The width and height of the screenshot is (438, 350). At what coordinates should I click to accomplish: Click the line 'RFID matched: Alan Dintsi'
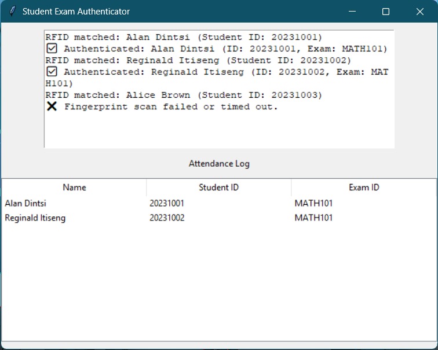[184, 37]
